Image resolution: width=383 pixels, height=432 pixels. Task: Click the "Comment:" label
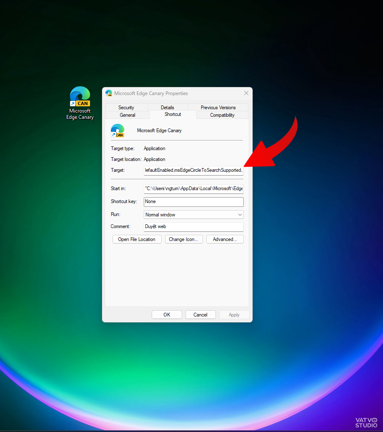pos(120,226)
